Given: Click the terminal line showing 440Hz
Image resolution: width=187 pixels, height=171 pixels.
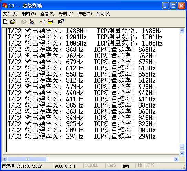Looking at the screenshot, I should click(x=82, y=93).
